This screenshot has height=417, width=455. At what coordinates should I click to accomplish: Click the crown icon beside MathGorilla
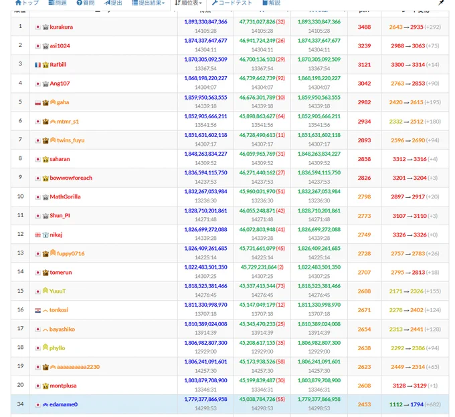pyautogui.click(x=45, y=197)
